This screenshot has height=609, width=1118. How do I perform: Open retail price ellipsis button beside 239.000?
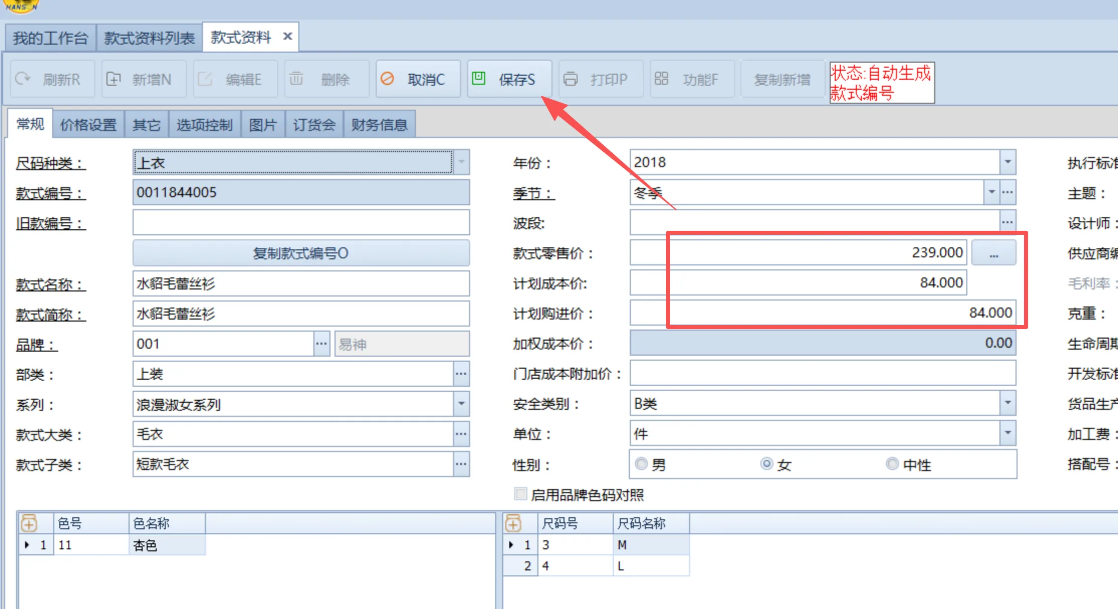[993, 253]
